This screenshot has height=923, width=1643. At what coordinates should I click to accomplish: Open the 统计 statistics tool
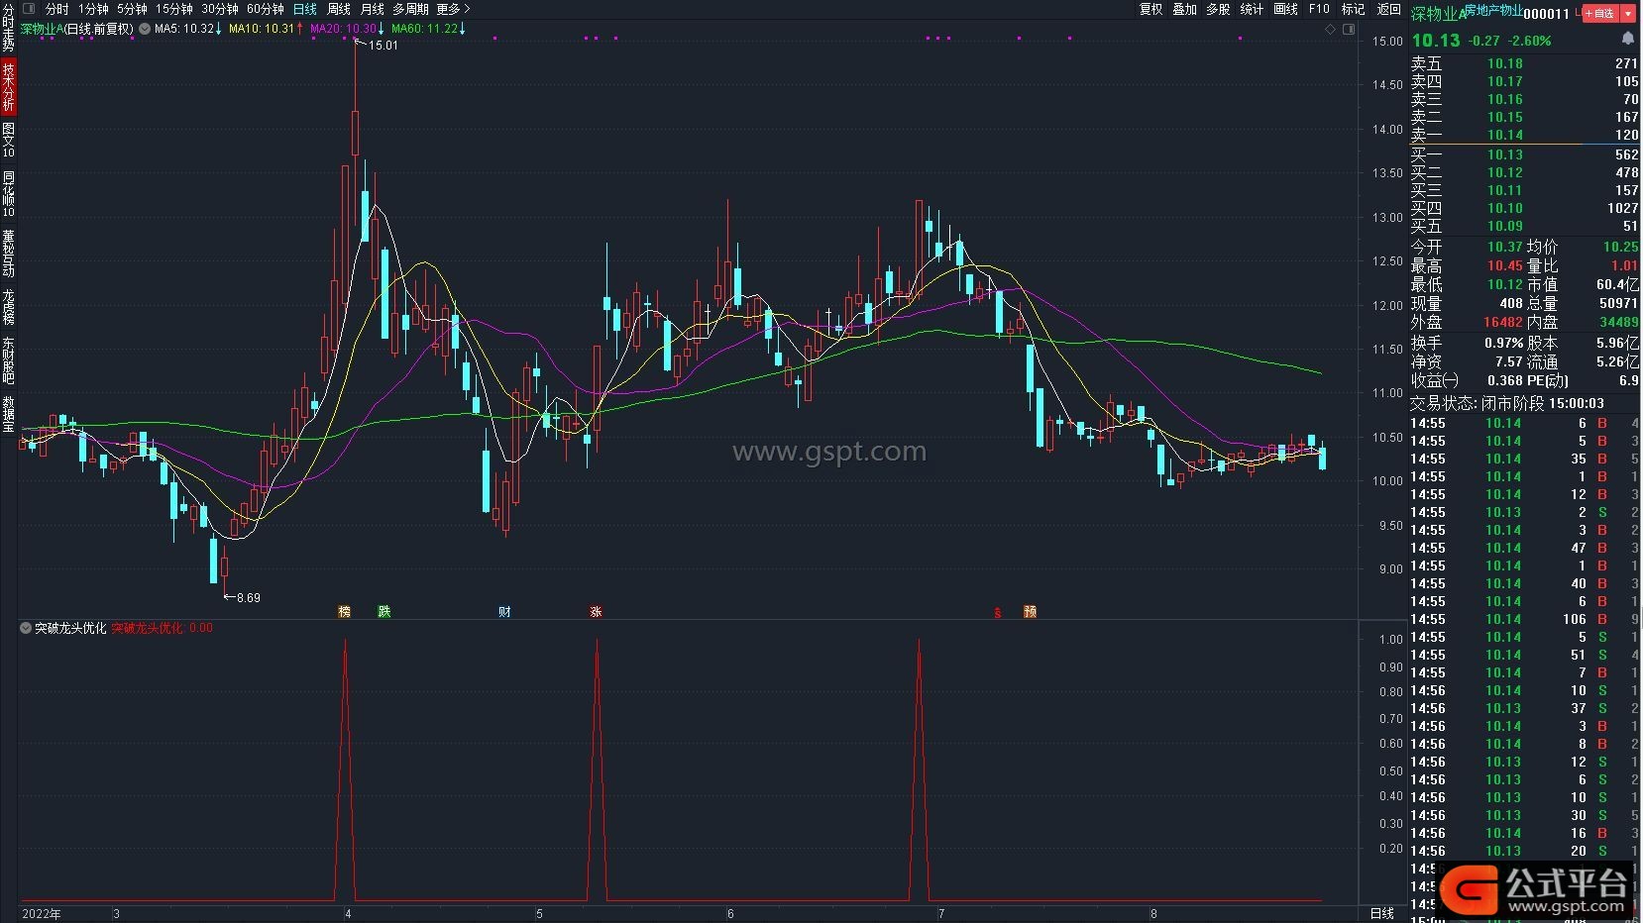(1252, 9)
